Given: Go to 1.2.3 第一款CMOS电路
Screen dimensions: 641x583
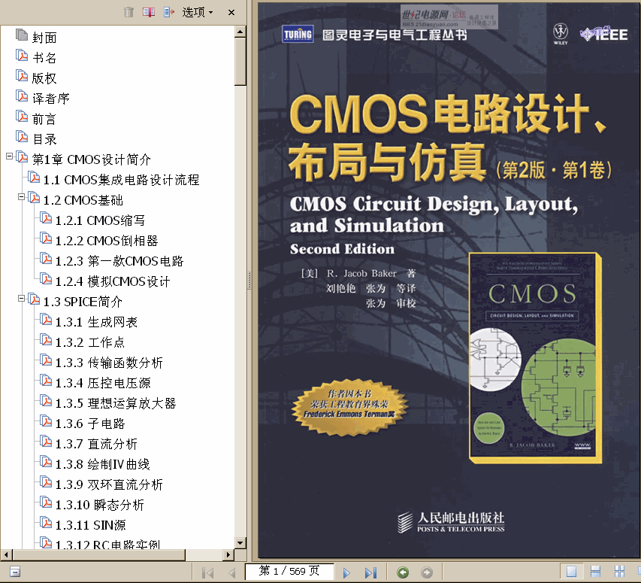Looking at the screenshot, I should click(119, 261).
